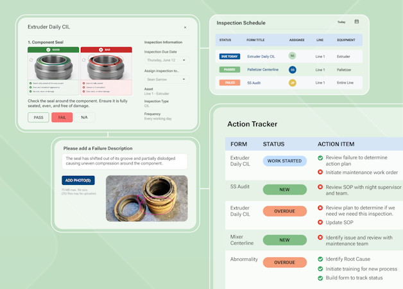
Task: Sort schedule by EQUIPMENT column header
Action: point(346,40)
